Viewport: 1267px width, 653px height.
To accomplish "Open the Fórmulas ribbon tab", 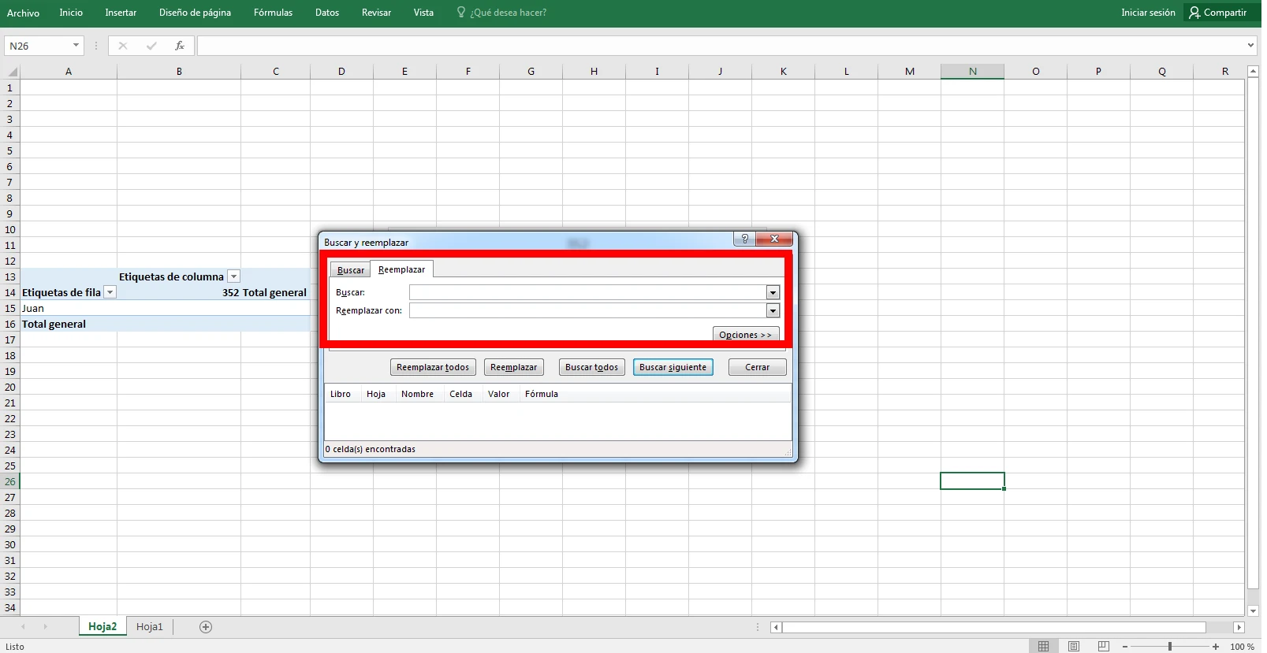I will (x=273, y=13).
